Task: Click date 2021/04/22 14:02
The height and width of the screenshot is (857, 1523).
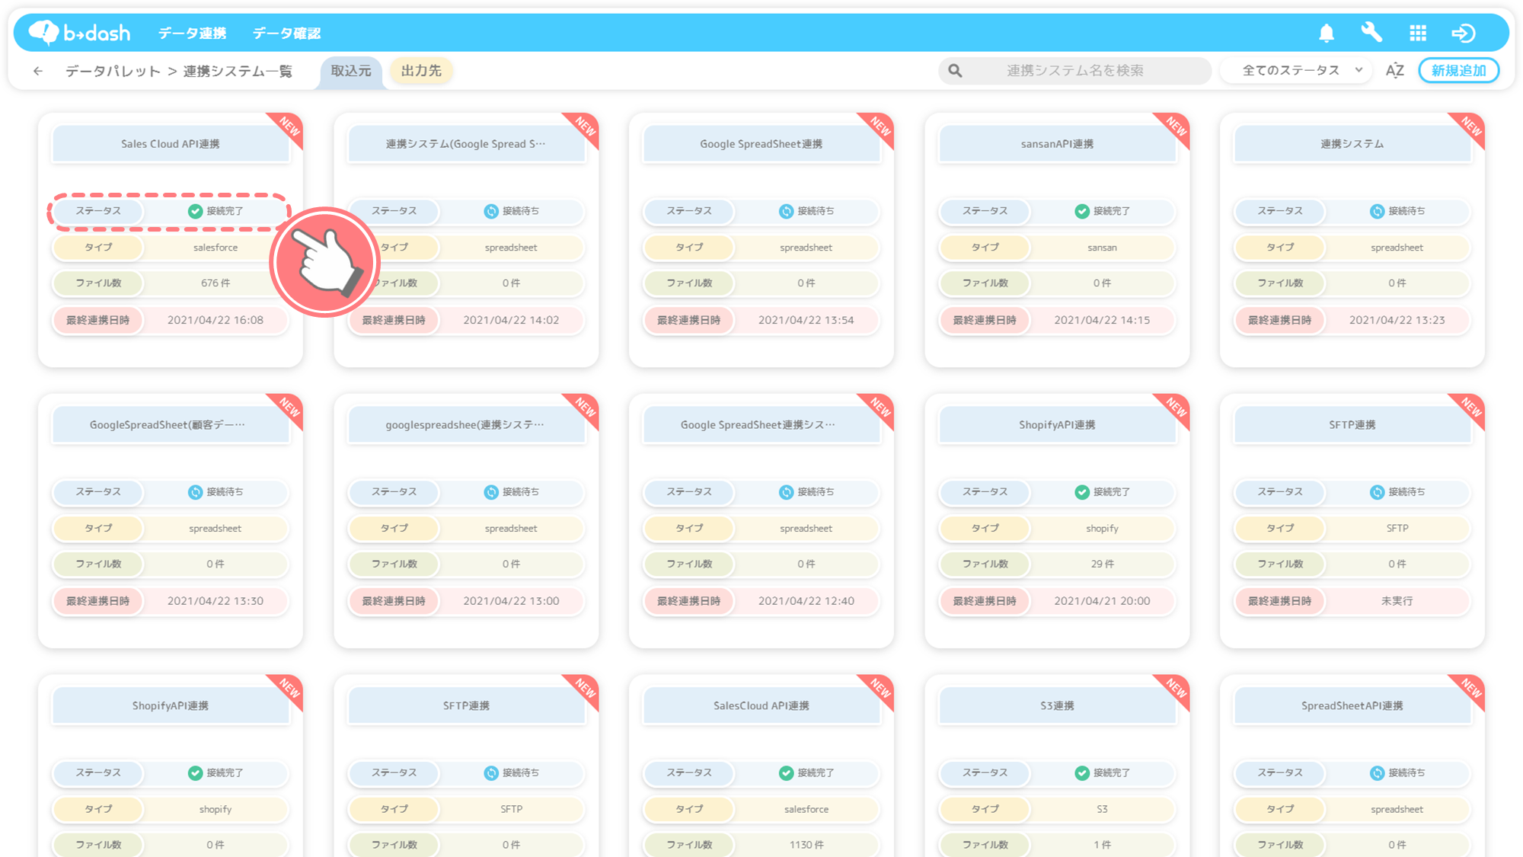Action: [511, 320]
